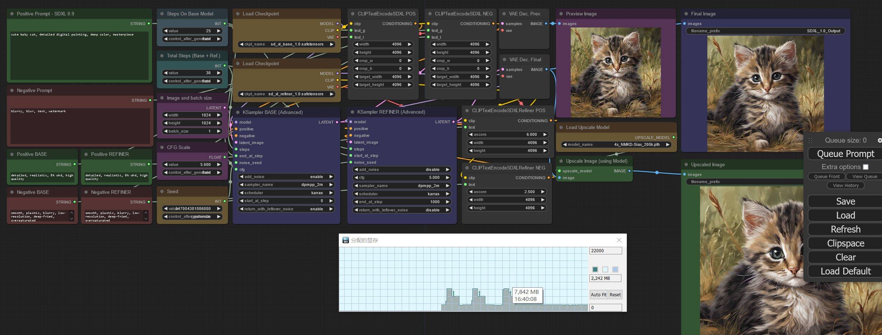Click the light blue color swatch in VRAM window
Screen dimensions: 882x335
[615, 269]
